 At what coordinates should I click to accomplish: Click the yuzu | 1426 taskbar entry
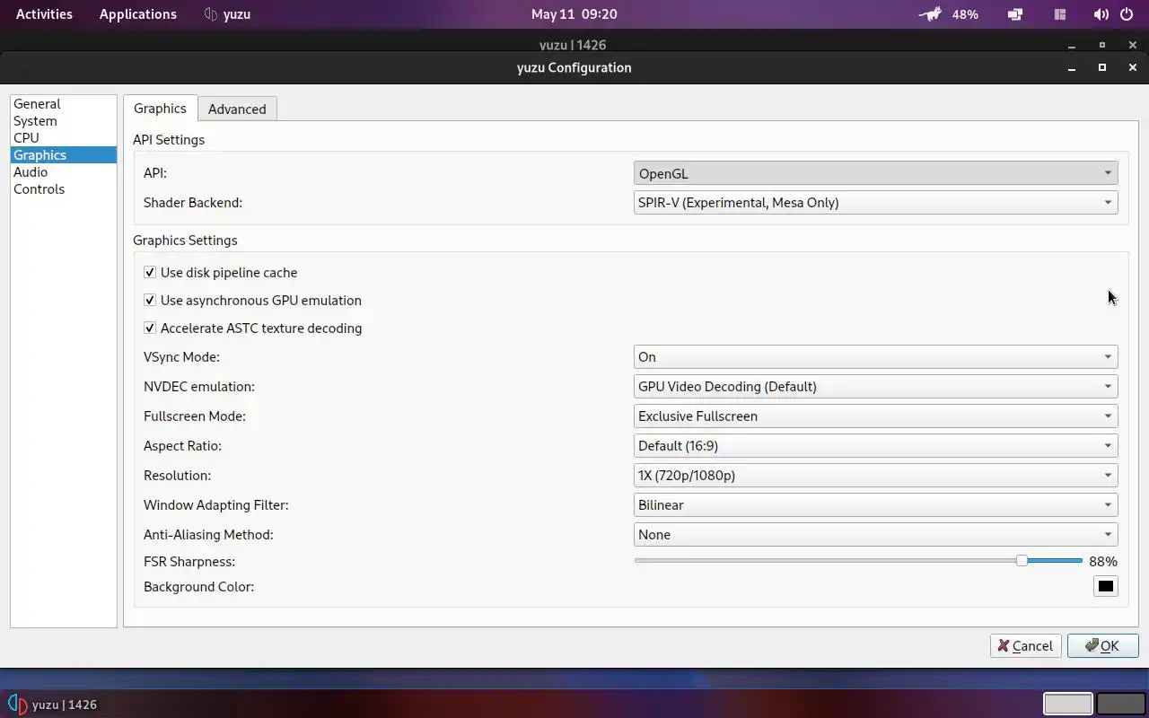(52, 705)
